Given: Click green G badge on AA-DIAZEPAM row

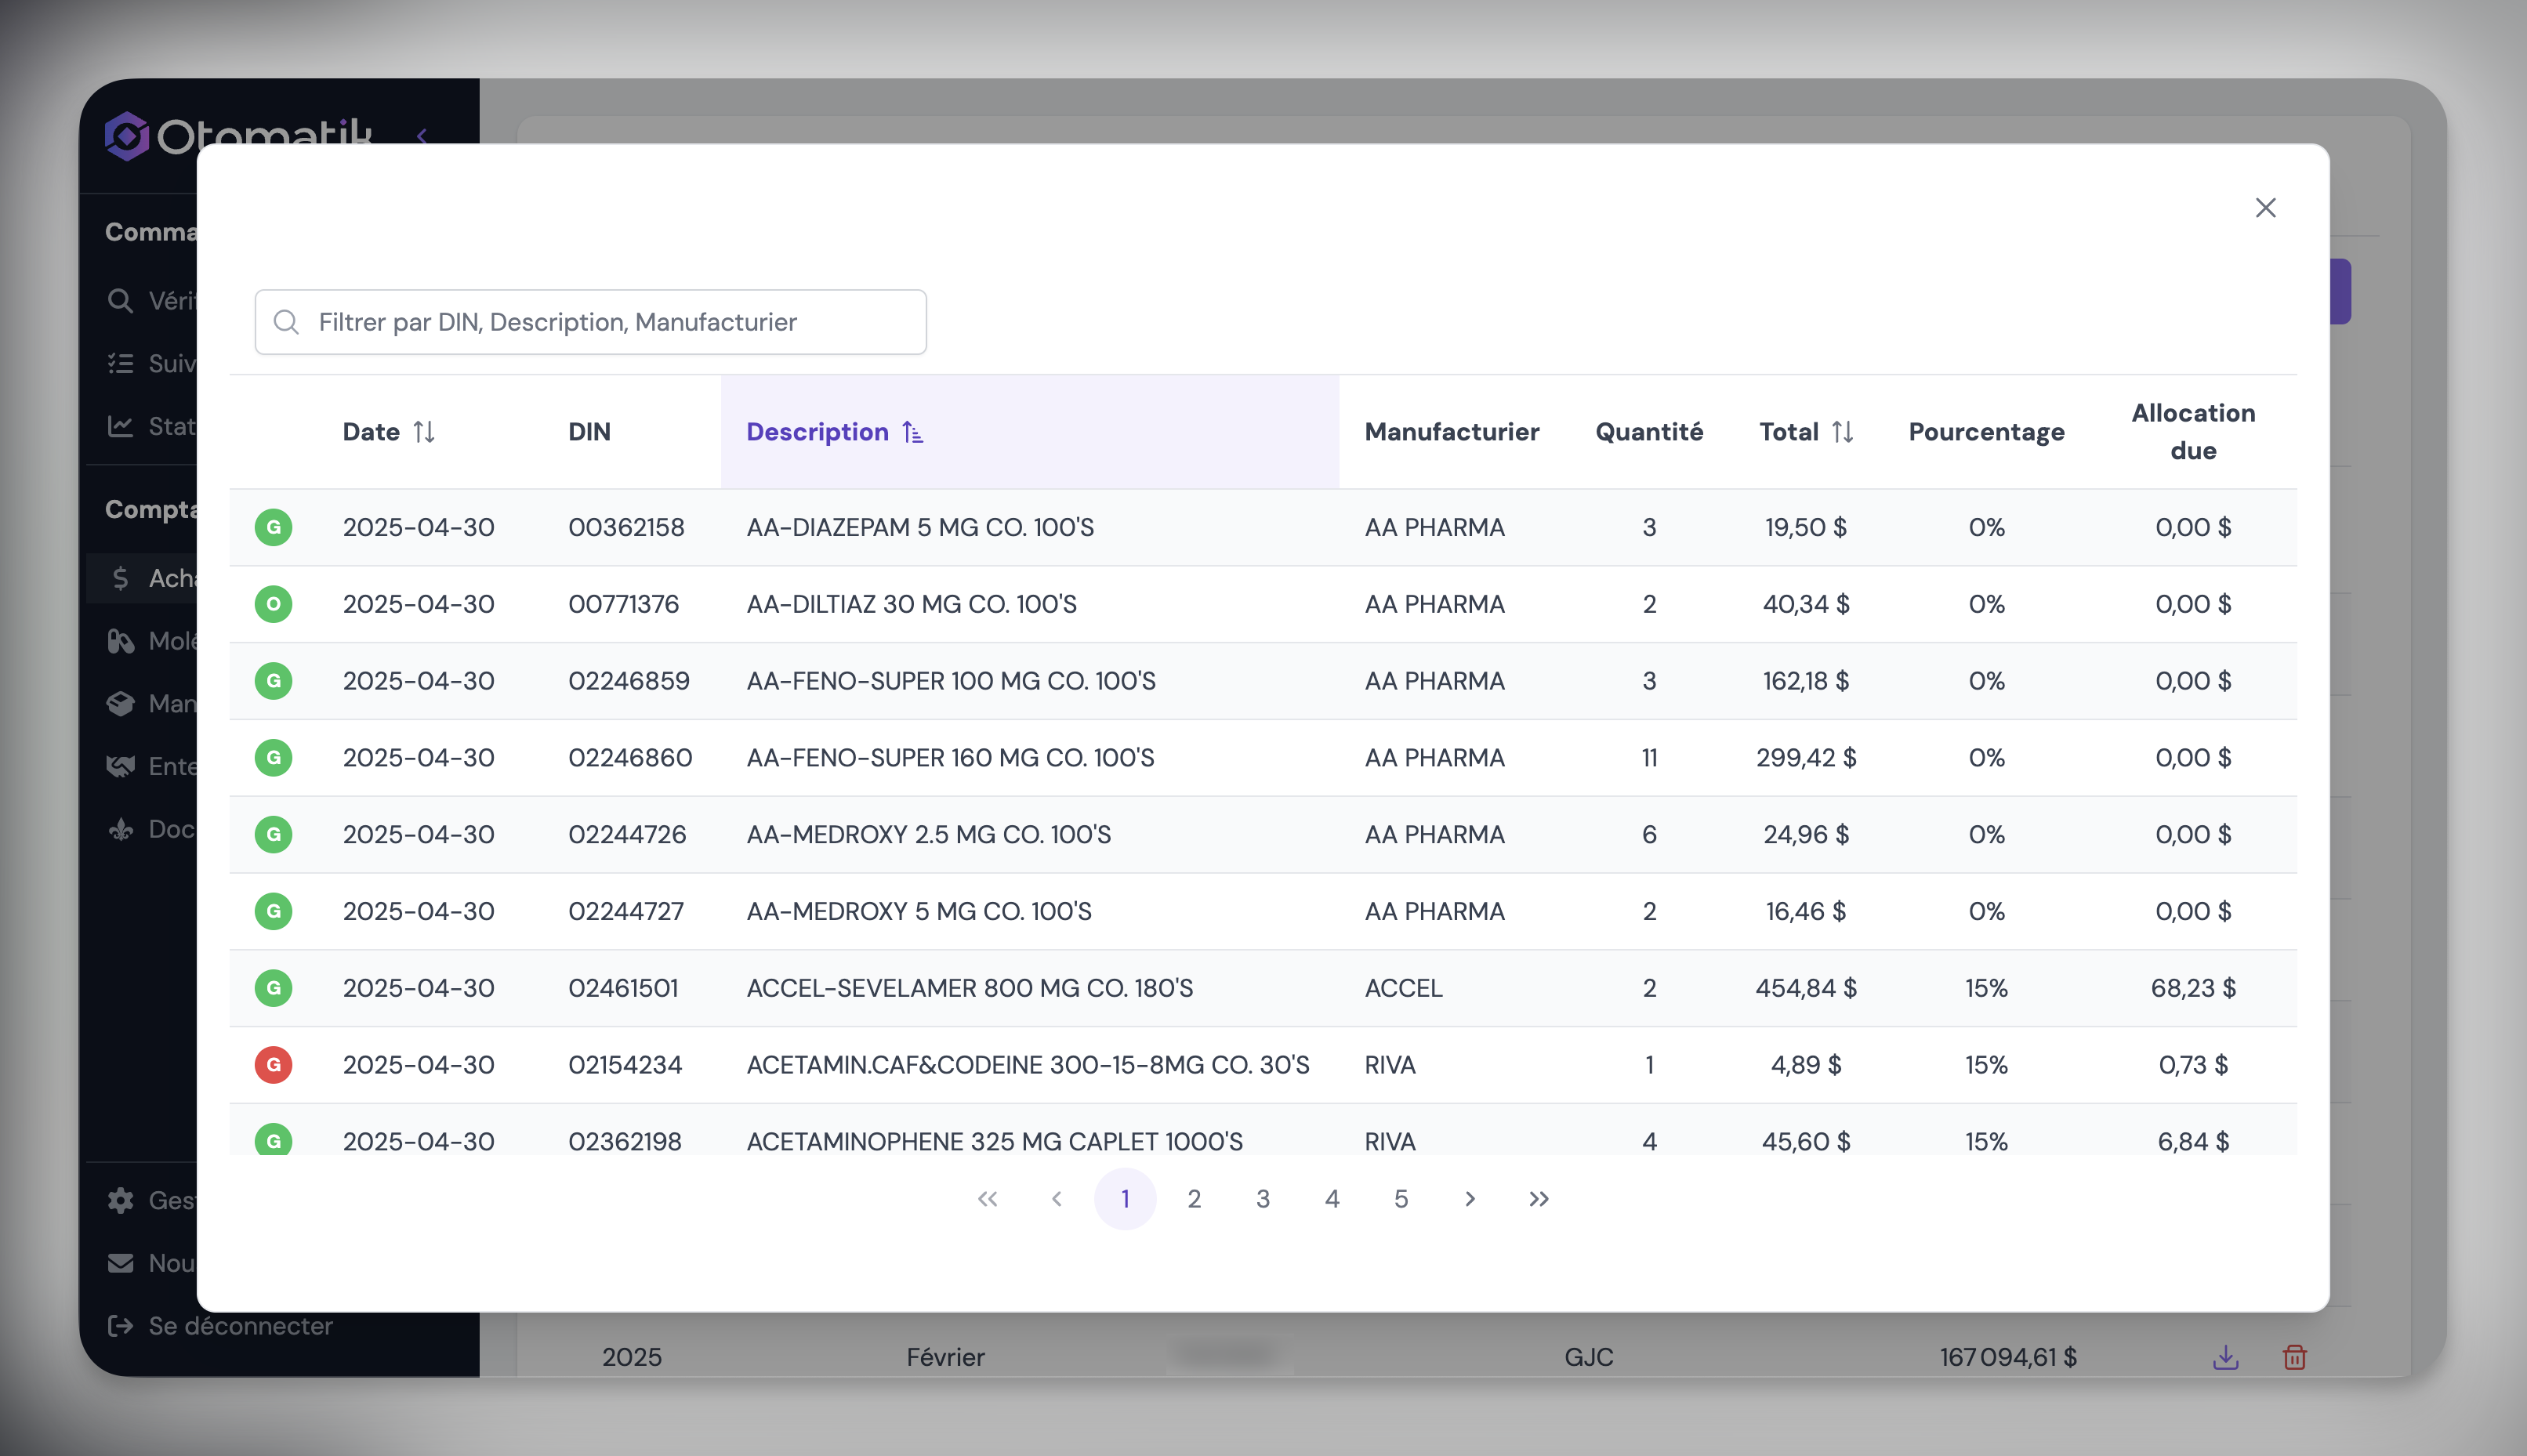Looking at the screenshot, I should 273,527.
